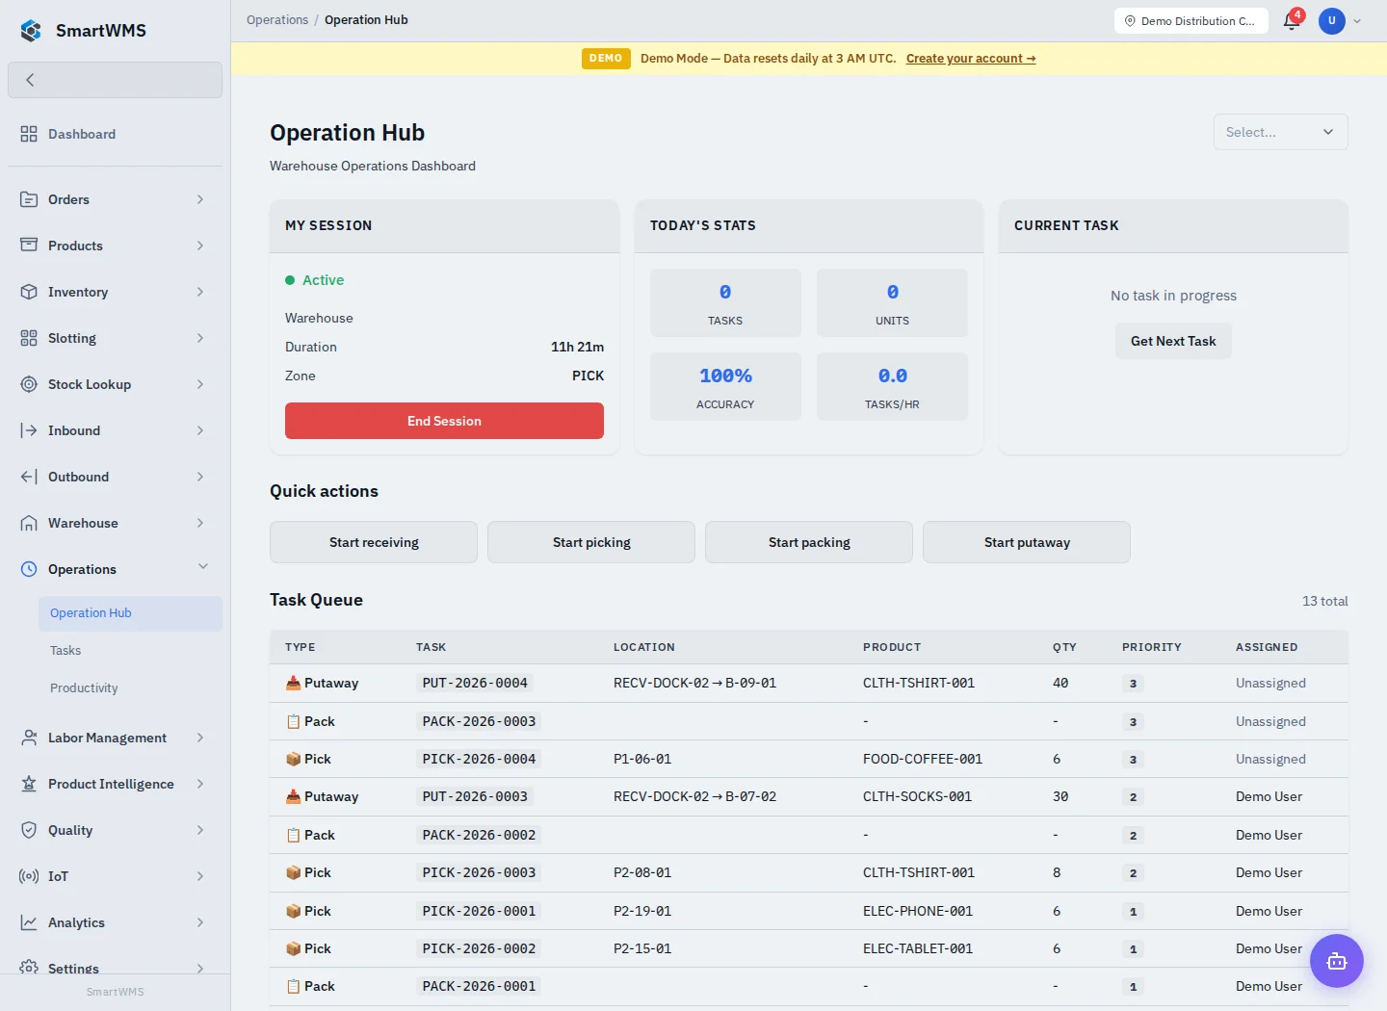Image resolution: width=1387 pixels, height=1011 pixels.
Task: Collapse the sidebar with back arrow
Action: (x=115, y=80)
